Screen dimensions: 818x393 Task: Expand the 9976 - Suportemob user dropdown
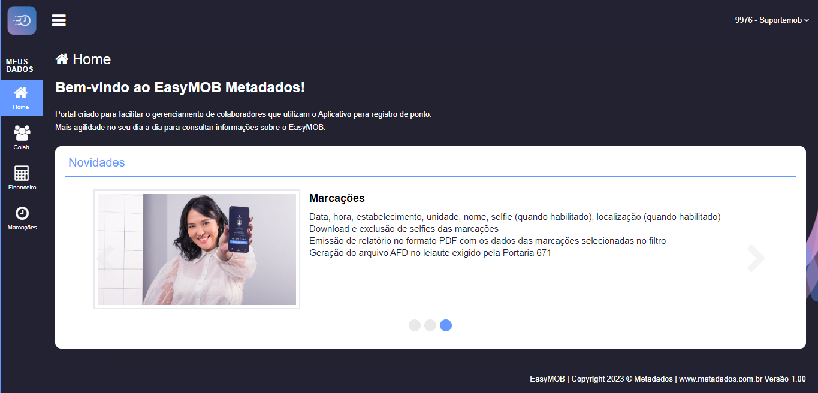pyautogui.click(x=772, y=20)
